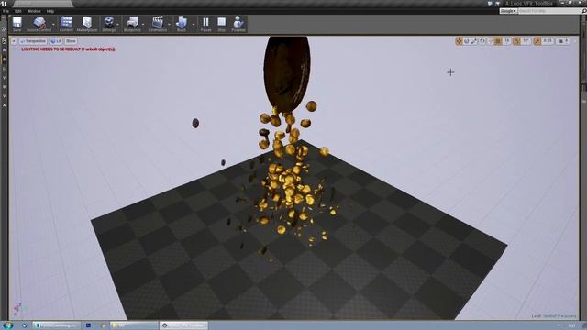Toggle rotation snapping in viewport toolbar
This screenshot has height=330, width=587.
click(x=516, y=41)
